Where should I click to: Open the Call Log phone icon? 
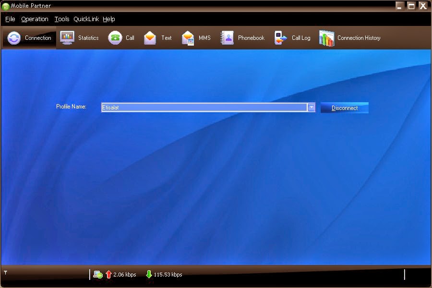point(280,38)
